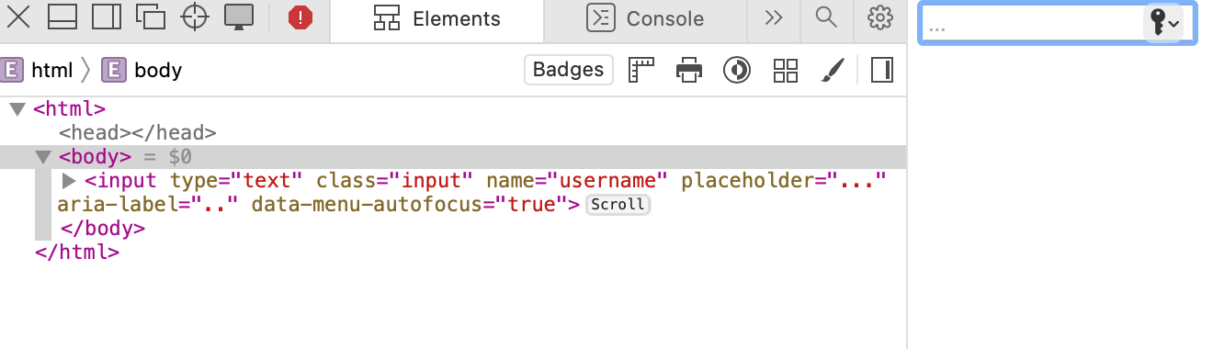The width and height of the screenshot is (1213, 349).
Task: Toggle dark appearance contrast icon
Action: tap(737, 70)
